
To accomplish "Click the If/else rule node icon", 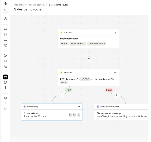I will pyautogui.click(x=61, y=72).
